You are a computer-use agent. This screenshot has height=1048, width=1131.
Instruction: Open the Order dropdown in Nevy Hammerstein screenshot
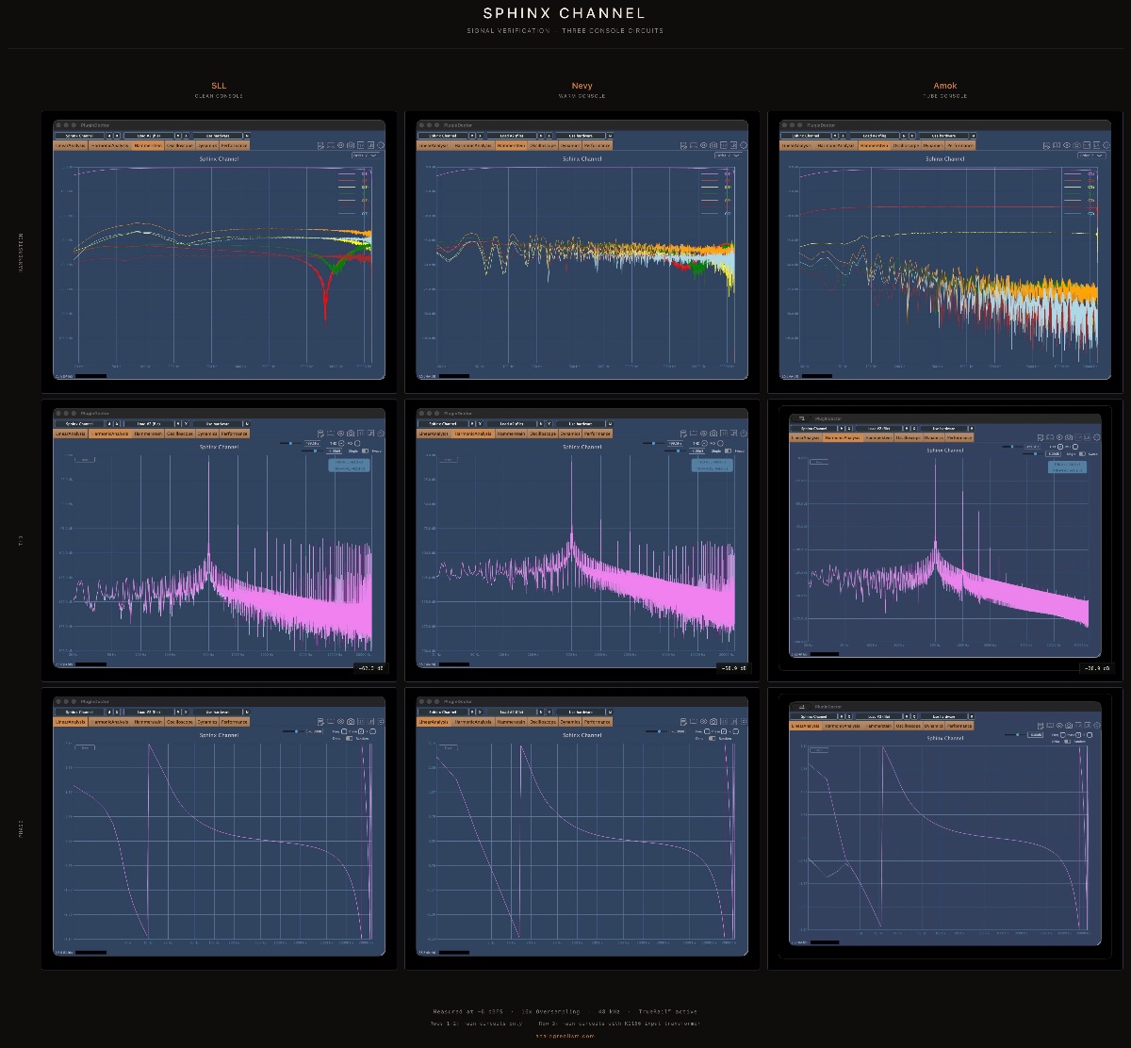tap(729, 156)
